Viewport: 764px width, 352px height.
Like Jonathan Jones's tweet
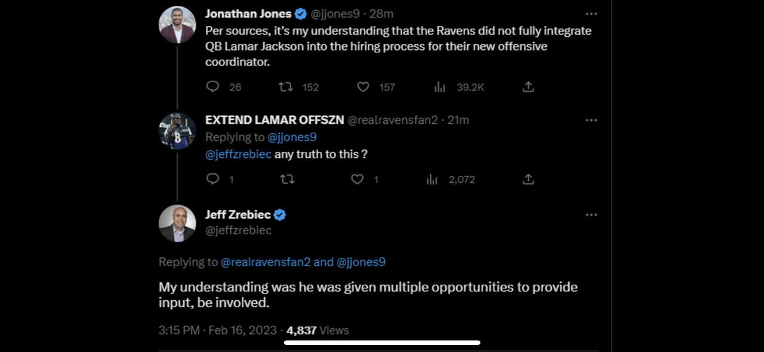point(363,87)
